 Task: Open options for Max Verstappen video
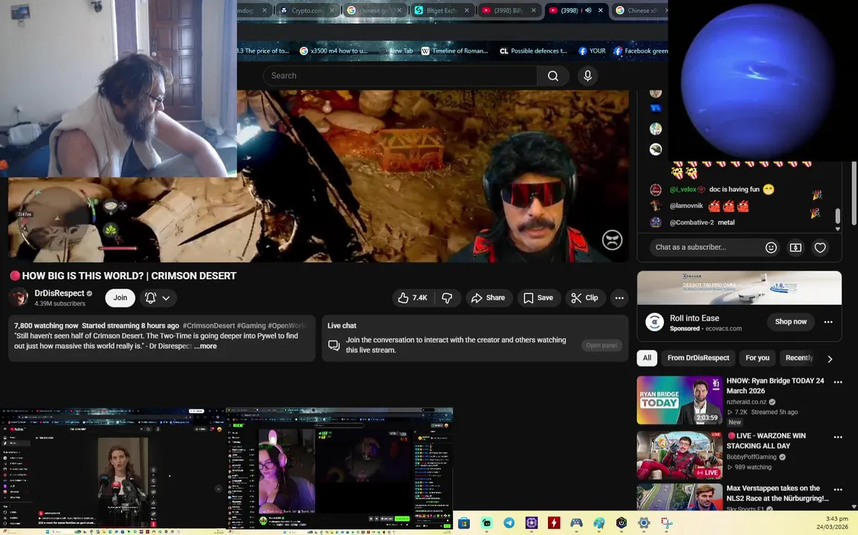(x=838, y=489)
